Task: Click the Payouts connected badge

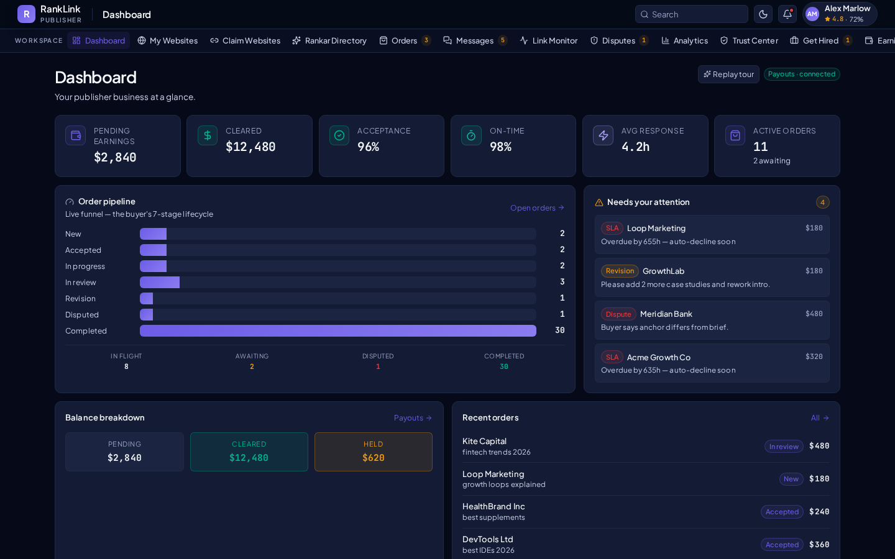Action: click(802, 74)
